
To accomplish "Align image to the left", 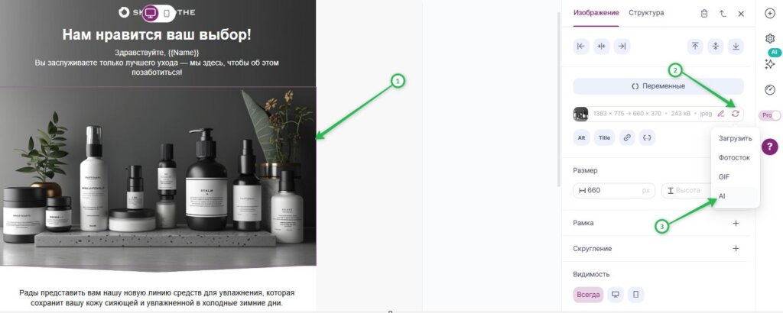I will tap(581, 47).
